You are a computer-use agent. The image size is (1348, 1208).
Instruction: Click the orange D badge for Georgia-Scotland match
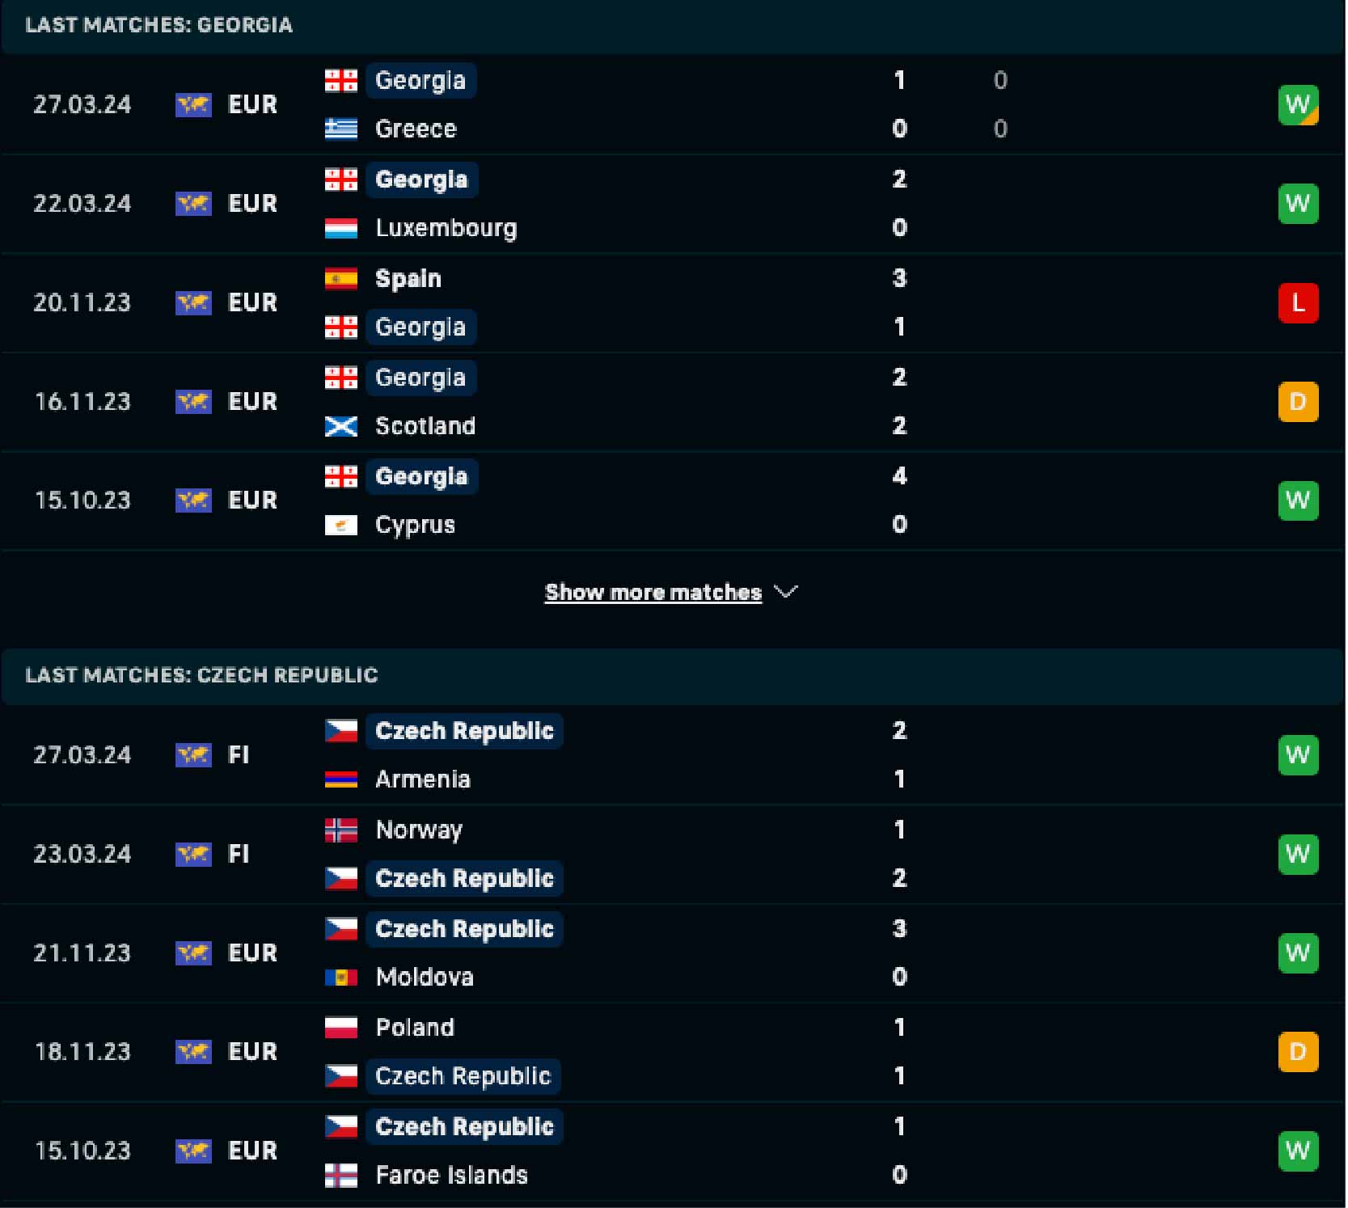1297,402
